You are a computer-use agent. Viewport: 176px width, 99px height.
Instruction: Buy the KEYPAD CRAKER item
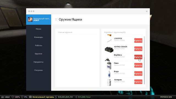pyautogui.click(x=138, y=49)
